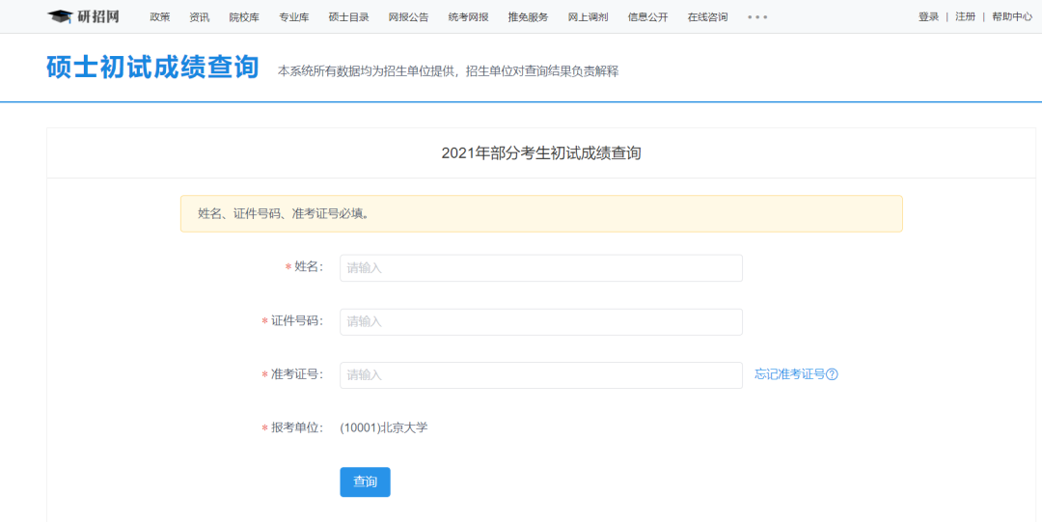
Task: Click the 硕士初试成绩查询 page title
Action: (152, 68)
